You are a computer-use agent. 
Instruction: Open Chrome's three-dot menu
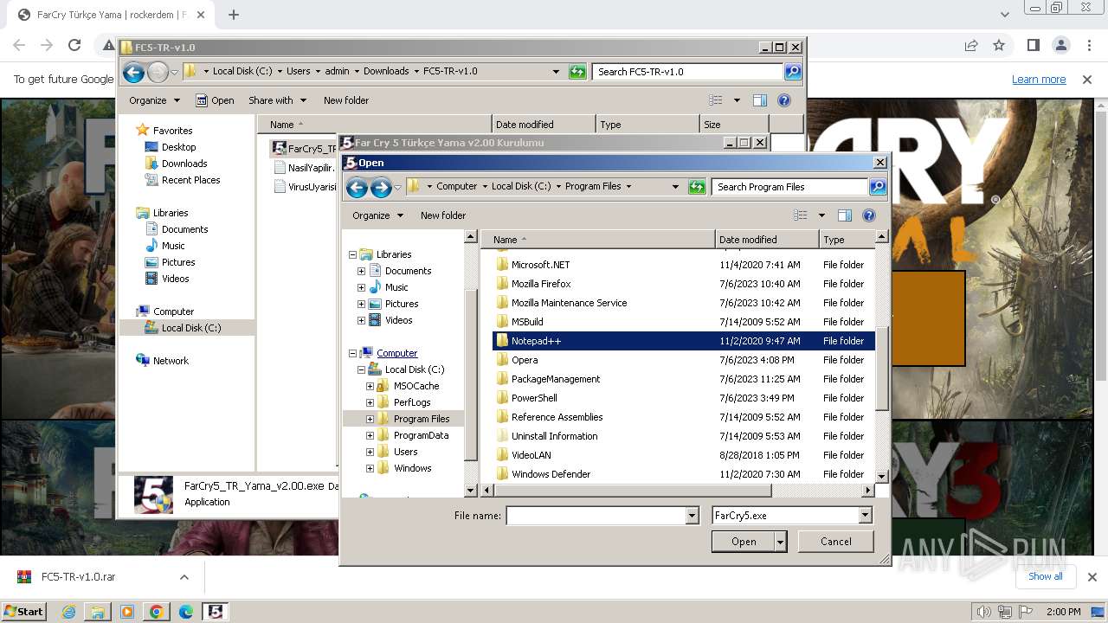pos(1088,46)
